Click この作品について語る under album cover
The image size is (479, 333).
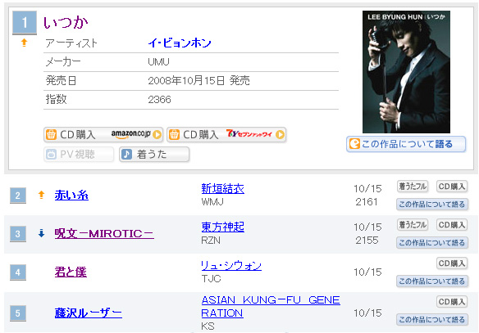point(406,144)
